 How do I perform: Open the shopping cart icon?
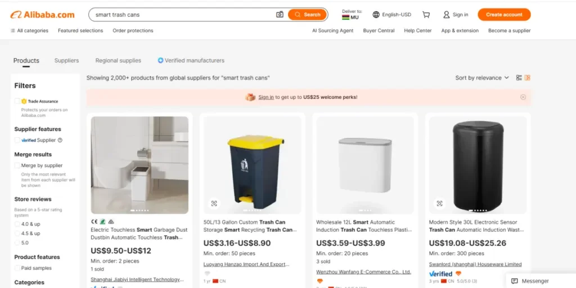(426, 15)
